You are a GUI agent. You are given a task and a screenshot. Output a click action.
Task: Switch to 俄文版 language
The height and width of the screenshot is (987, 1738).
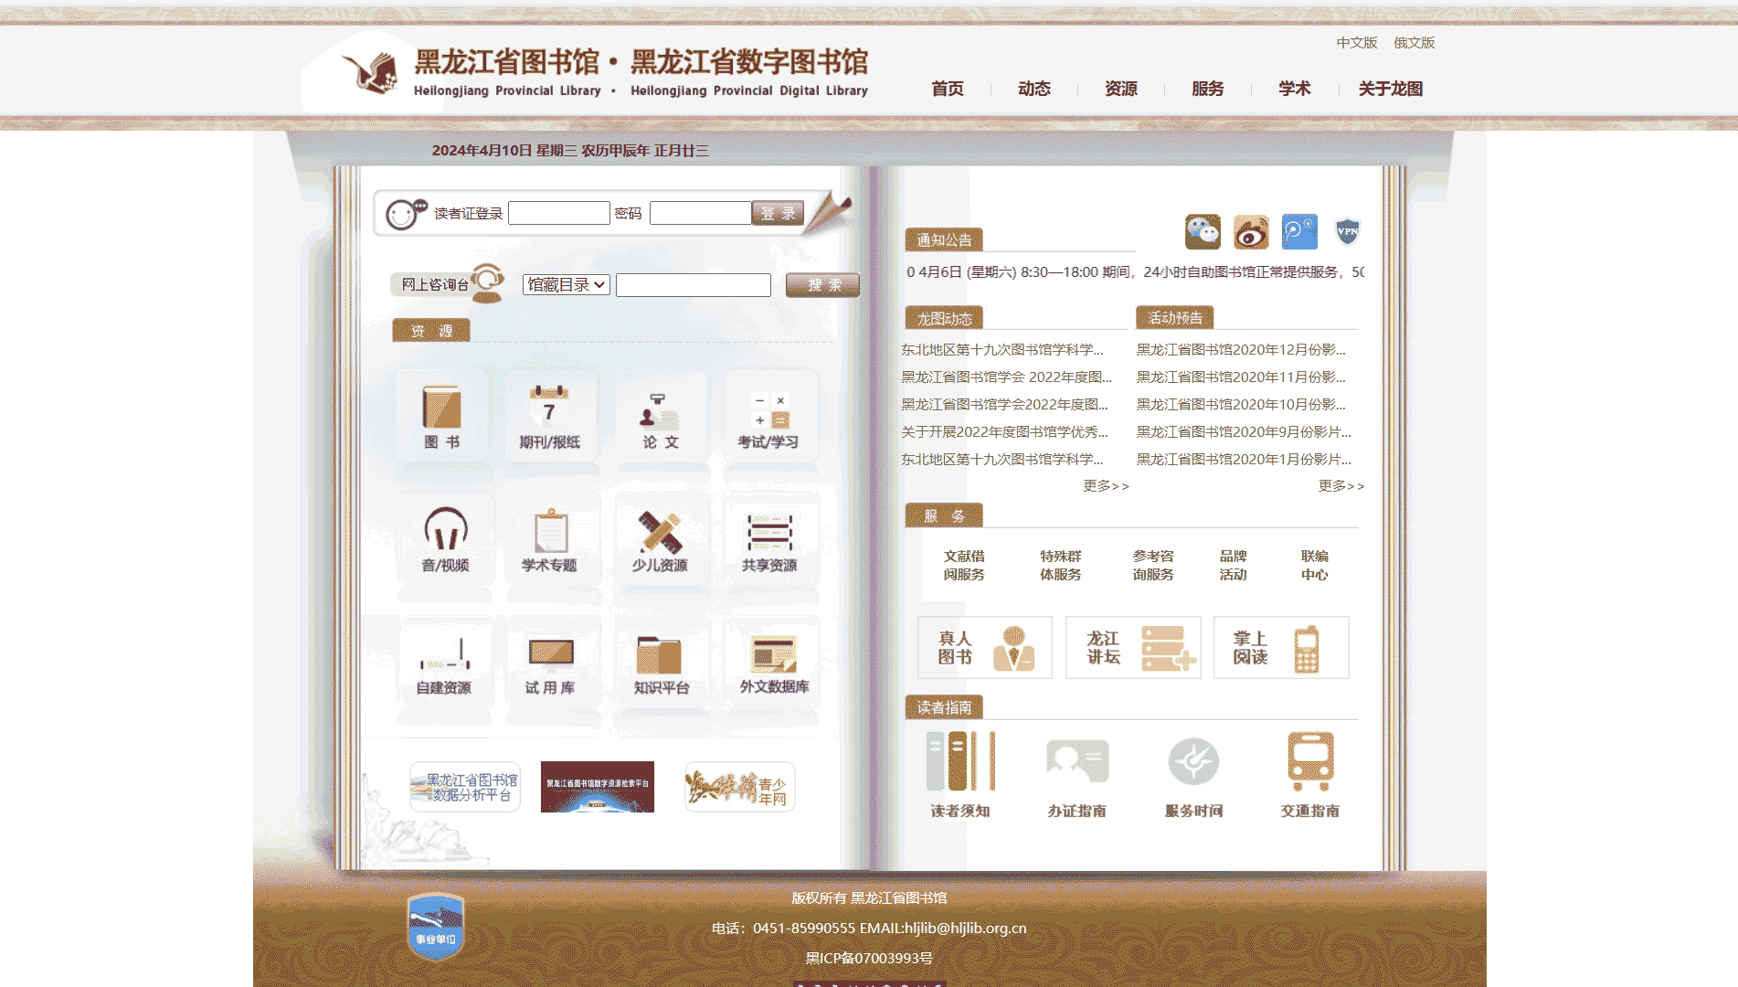(x=1415, y=43)
